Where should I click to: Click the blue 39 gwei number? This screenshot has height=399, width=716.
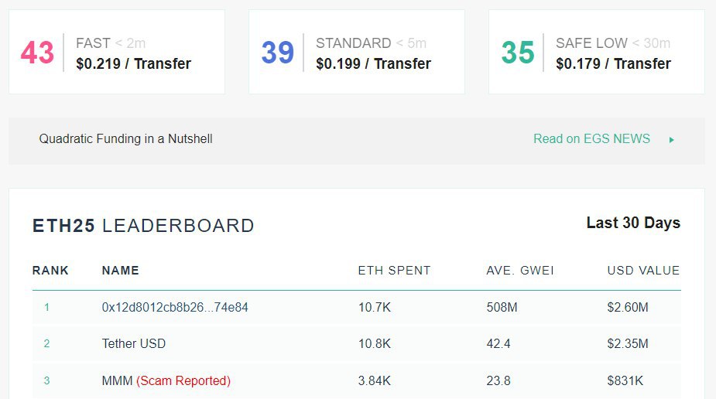tap(277, 53)
